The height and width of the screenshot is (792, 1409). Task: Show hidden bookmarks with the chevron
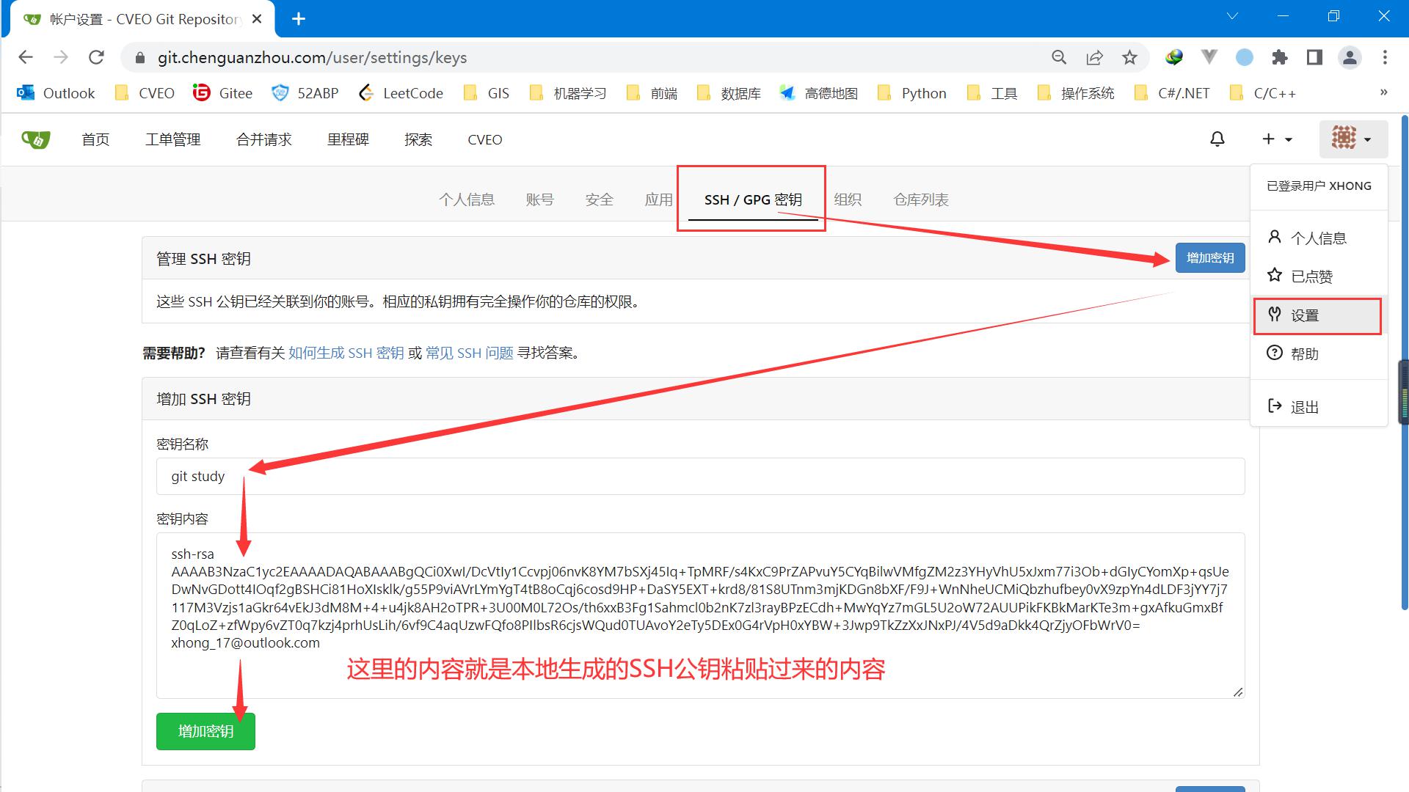[x=1383, y=92]
